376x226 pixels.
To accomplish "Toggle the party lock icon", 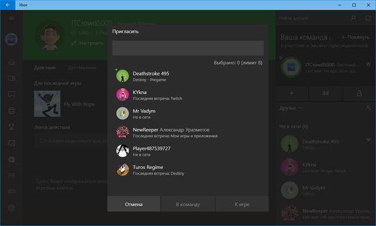I will tap(359, 93).
